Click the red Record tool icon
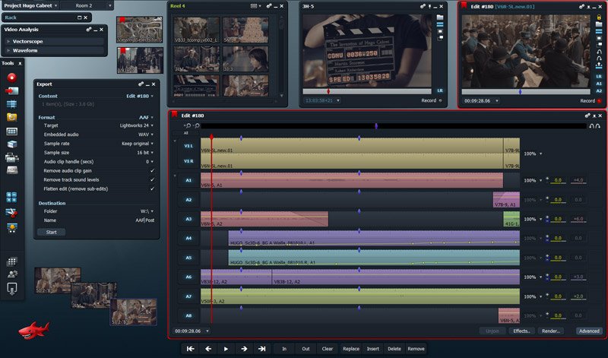608x358 pixels. coord(11,78)
